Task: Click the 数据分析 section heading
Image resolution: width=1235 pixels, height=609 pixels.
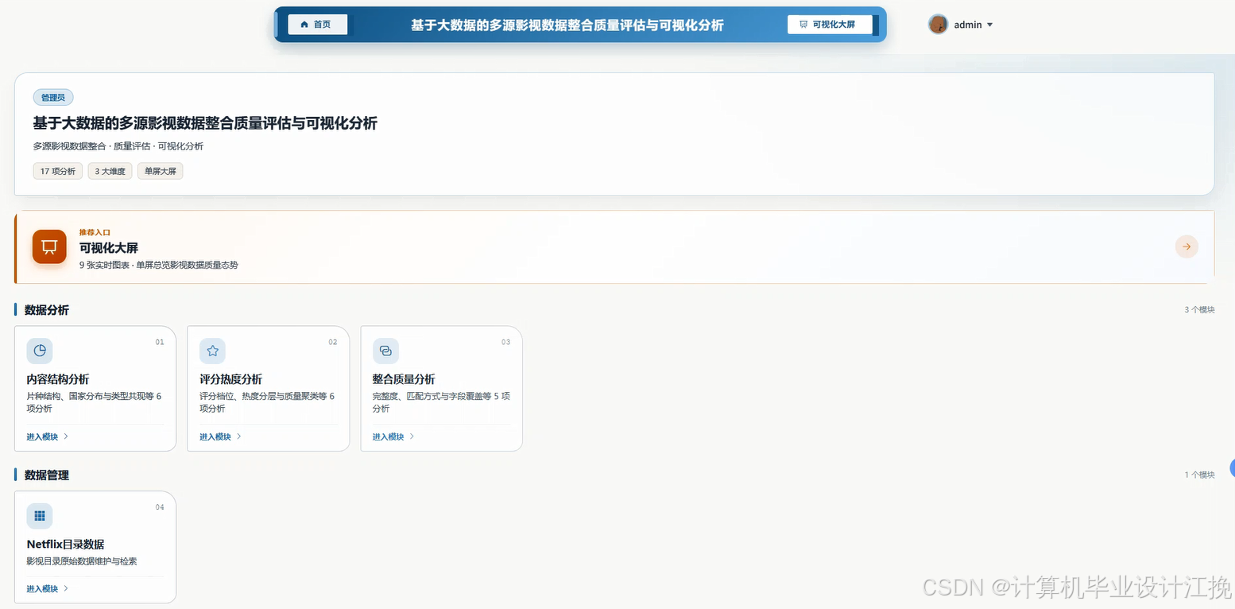Action: 47,310
